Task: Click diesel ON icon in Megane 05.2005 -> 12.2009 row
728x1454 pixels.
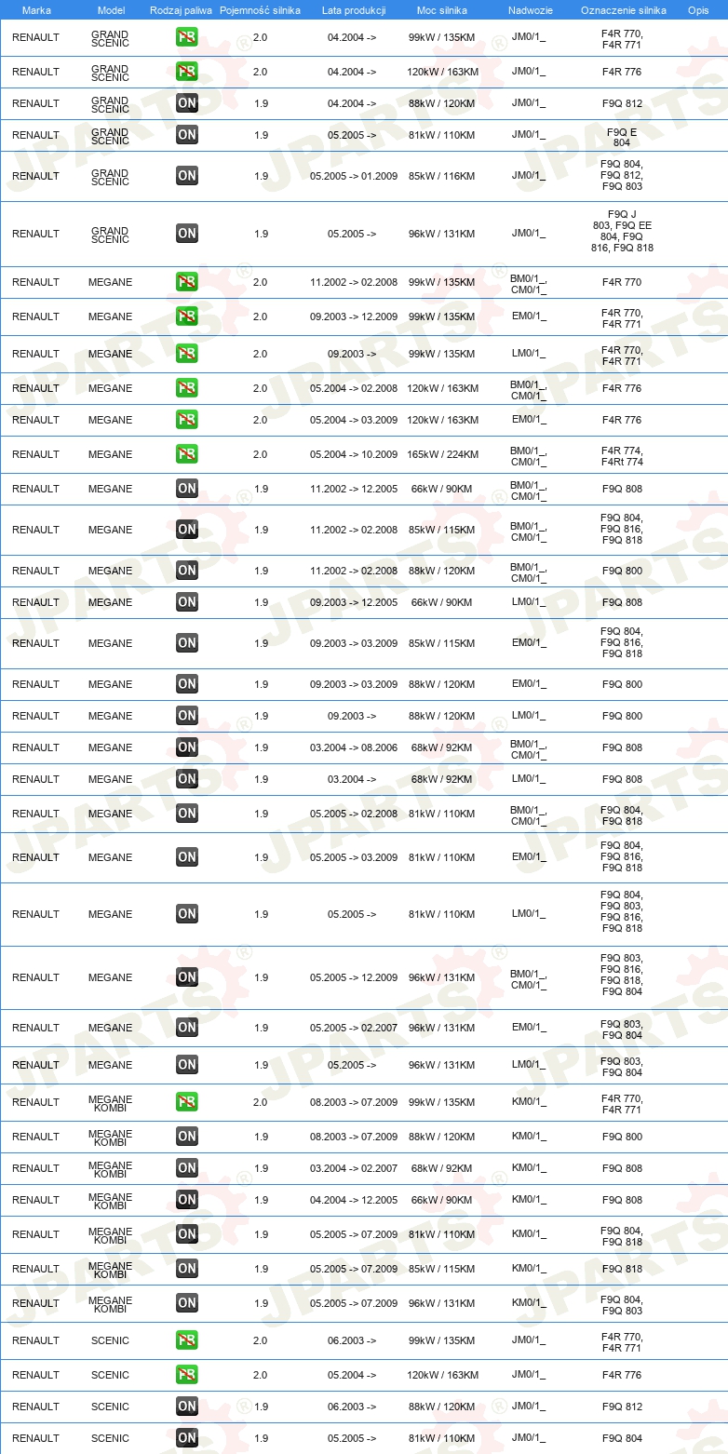Action: [187, 977]
